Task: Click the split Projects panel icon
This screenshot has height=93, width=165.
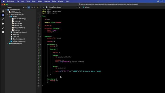Action: 32,7
